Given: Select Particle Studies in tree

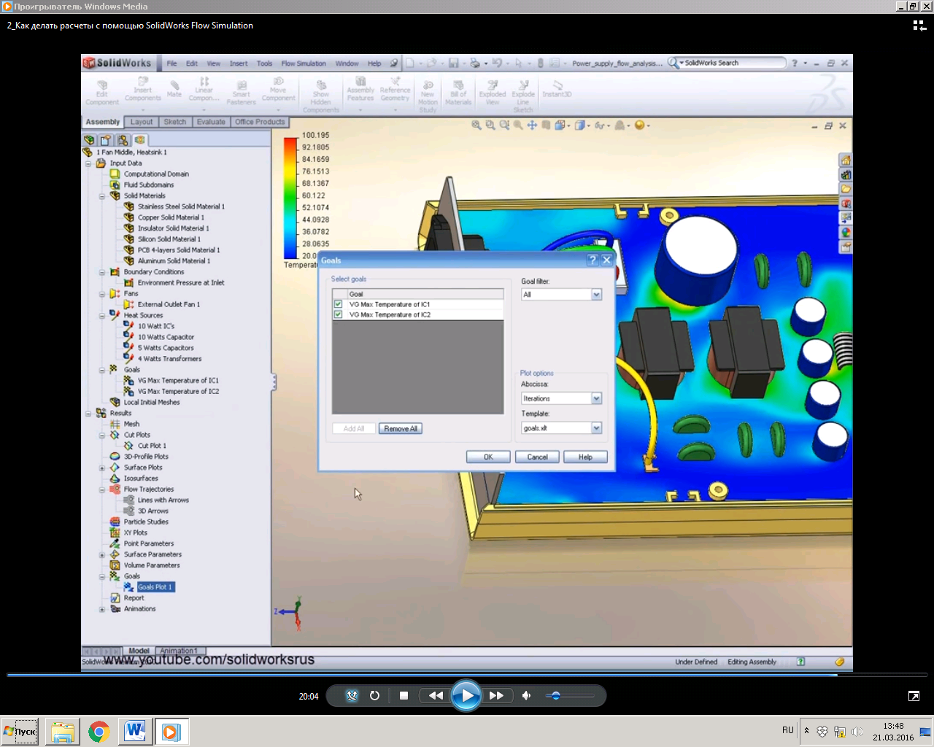Looking at the screenshot, I should [x=139, y=522].
